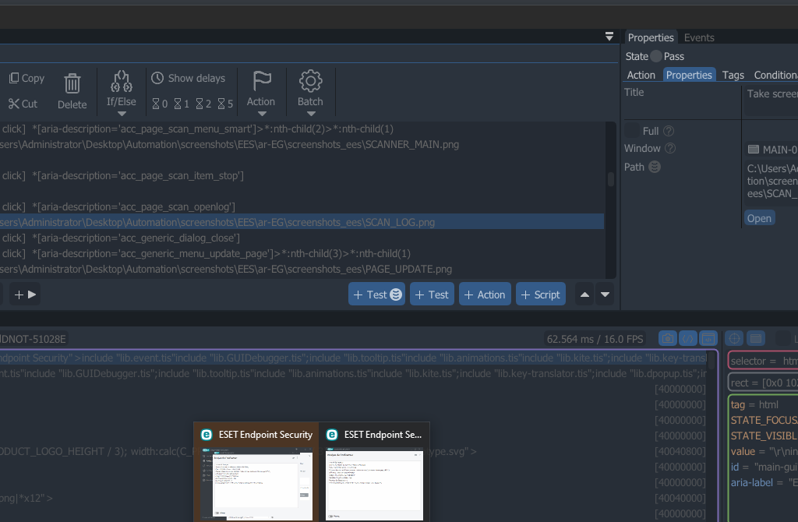Toggle Show delays option

(x=188, y=78)
